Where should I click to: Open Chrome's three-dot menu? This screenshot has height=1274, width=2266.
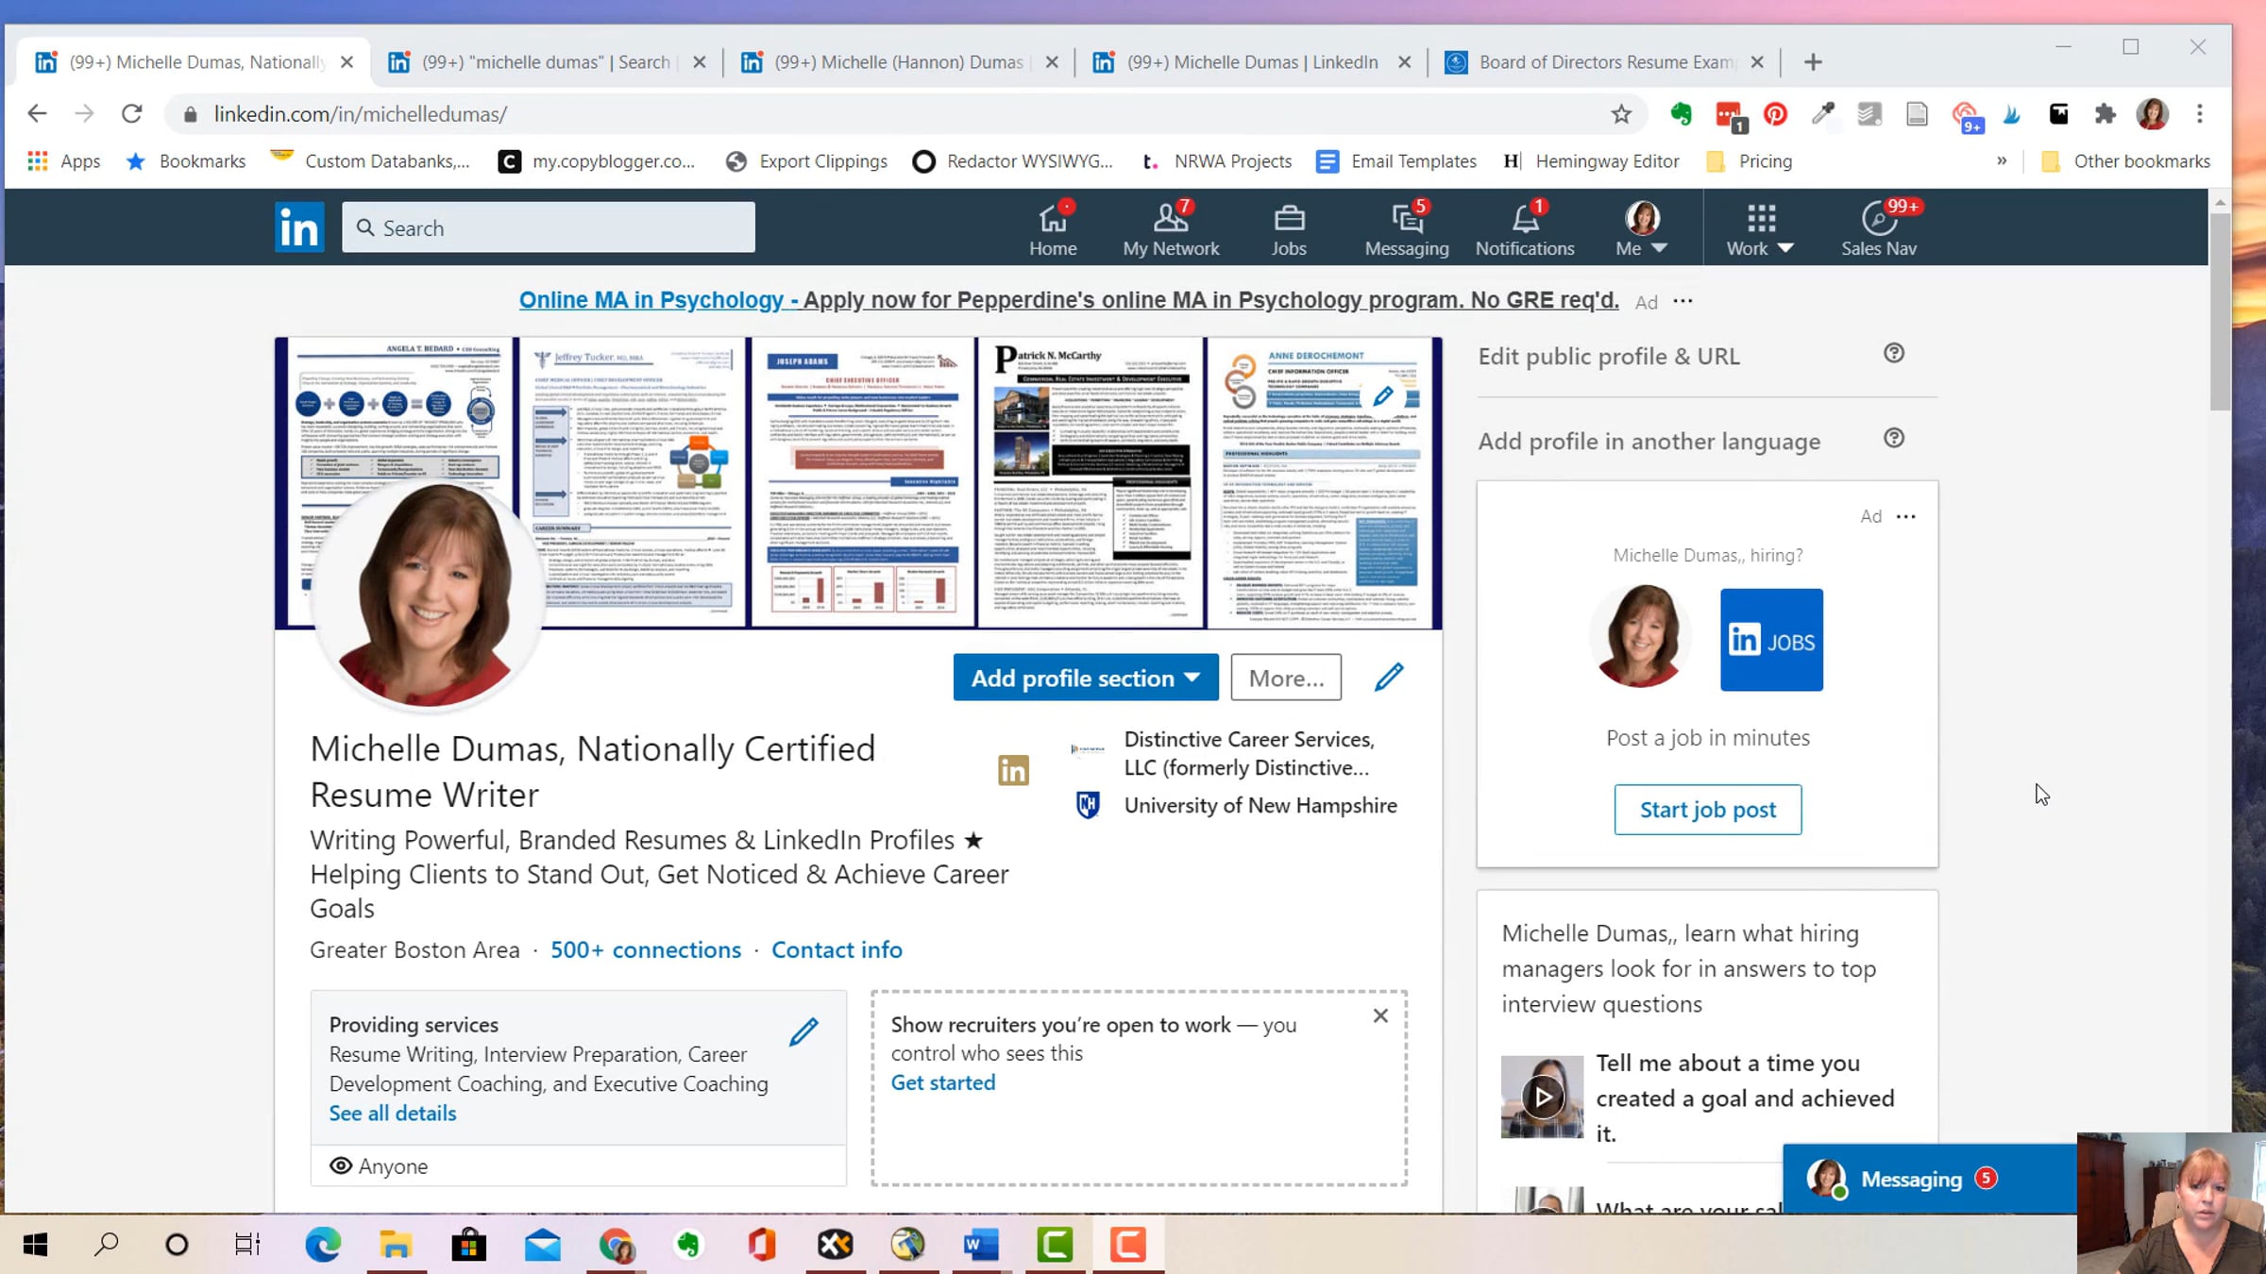click(2200, 114)
